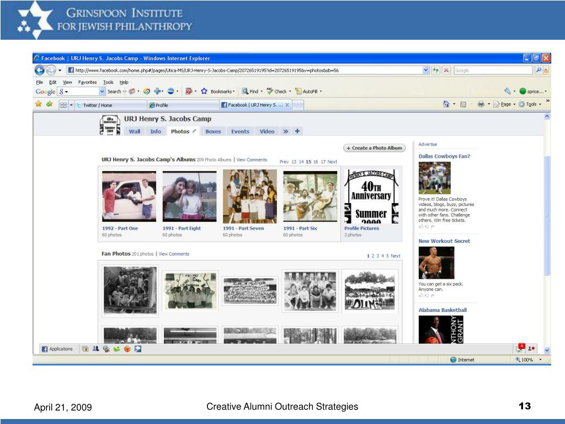
Task: Open the Favorites menu
Action: (87, 82)
